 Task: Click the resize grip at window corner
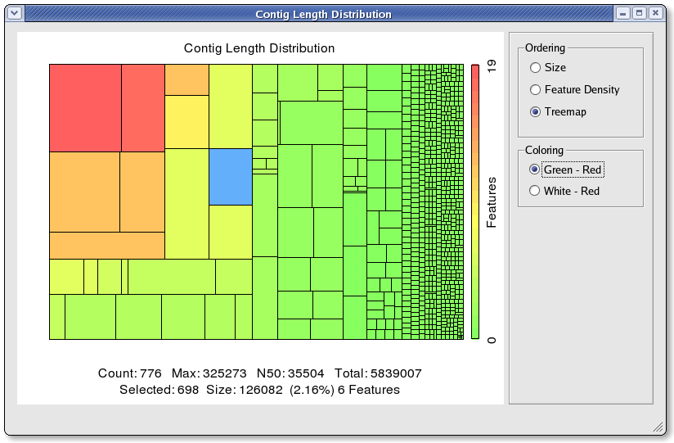[658, 427]
